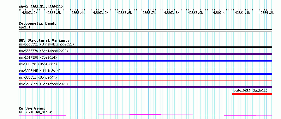Click the right arrowhead of the ruler

pyautogui.click(x=271, y=10)
